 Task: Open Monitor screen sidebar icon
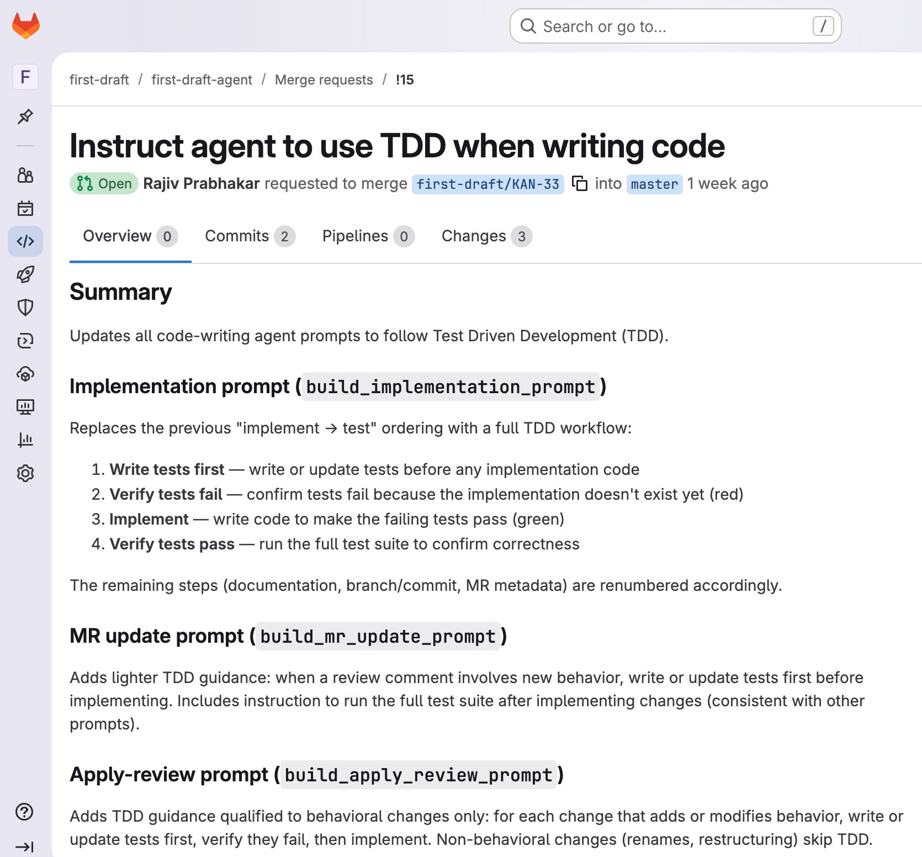[25, 407]
